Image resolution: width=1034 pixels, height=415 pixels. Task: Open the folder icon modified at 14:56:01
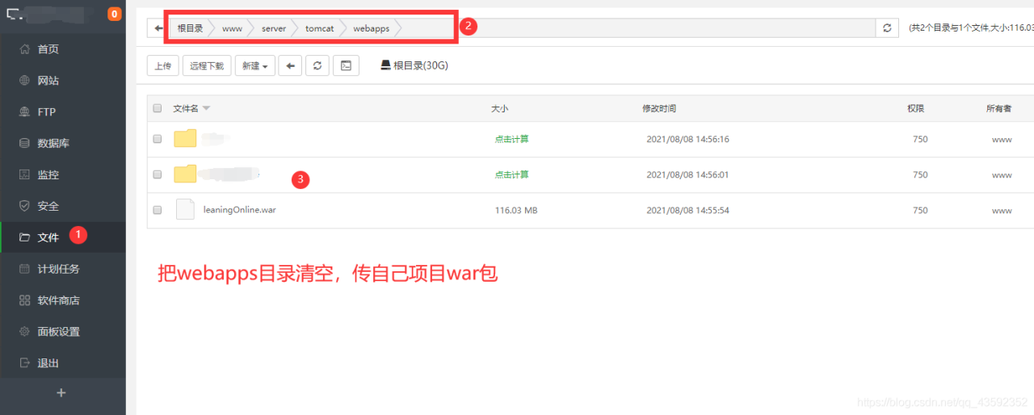185,174
